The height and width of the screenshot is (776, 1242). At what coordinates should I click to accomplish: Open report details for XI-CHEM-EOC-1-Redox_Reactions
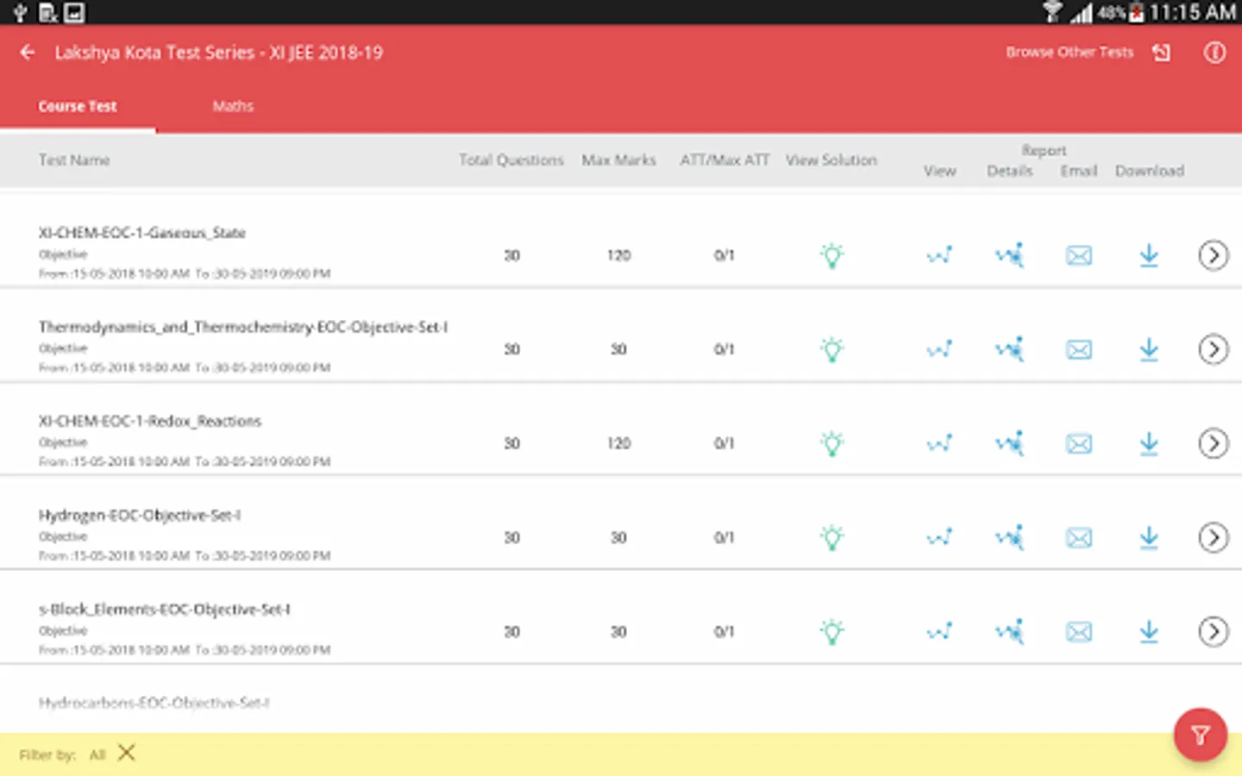pos(1009,443)
